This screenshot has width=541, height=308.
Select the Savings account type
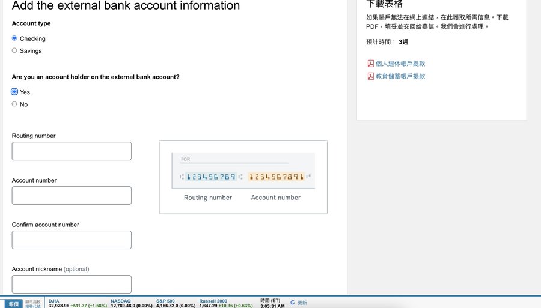pyautogui.click(x=14, y=50)
